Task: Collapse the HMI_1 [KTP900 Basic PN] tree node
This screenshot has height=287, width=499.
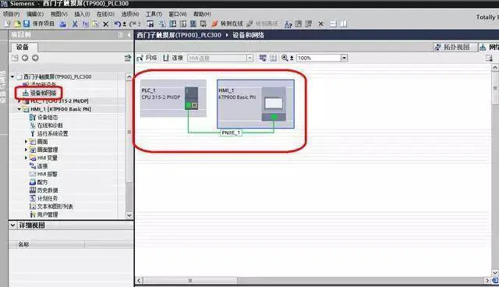Action: coord(19,109)
